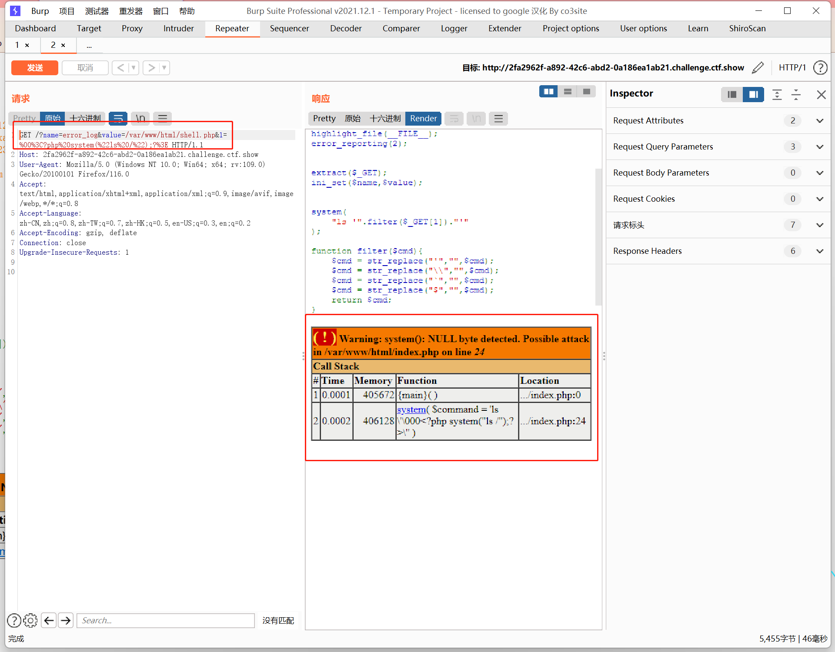835x652 pixels.
Task: Open the 帮助 menu
Action: 187,11
